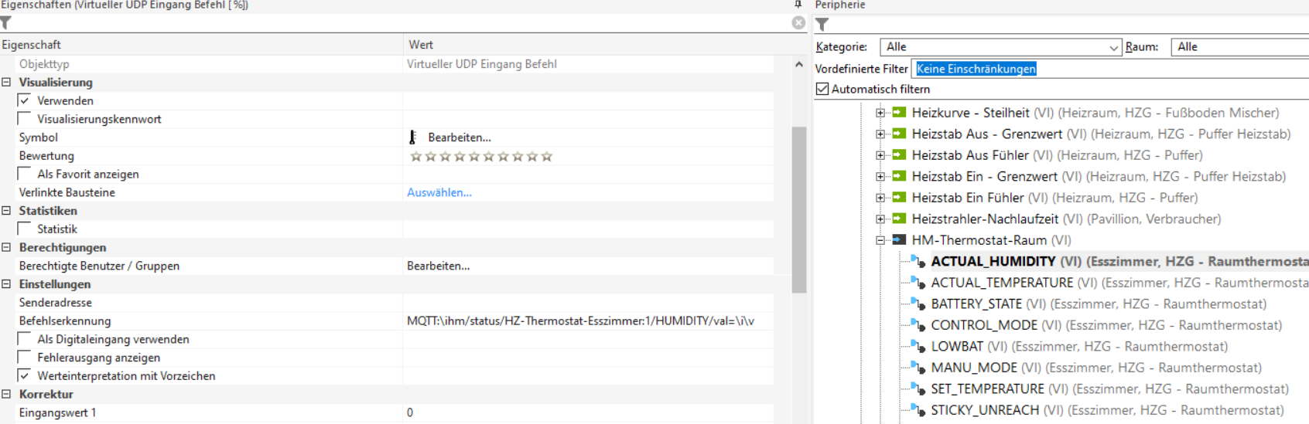Click green icon of Heizstab Ein - Grenzwert

899,176
